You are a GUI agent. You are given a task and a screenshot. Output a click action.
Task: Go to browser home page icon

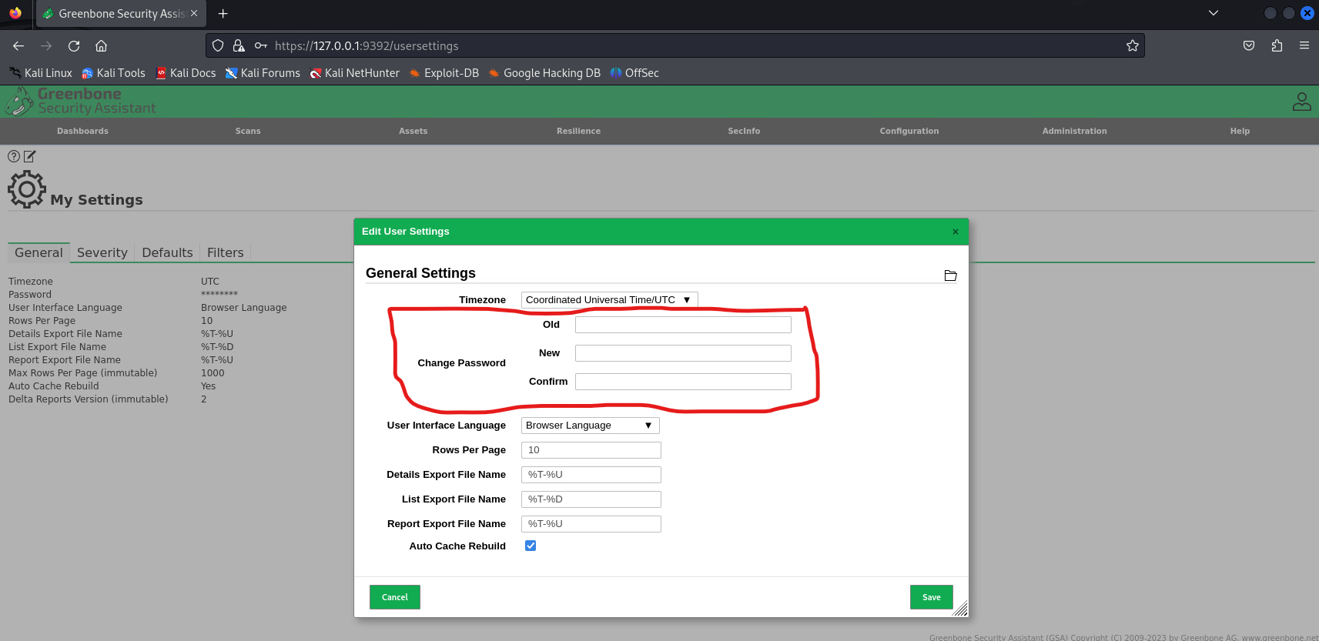[x=101, y=46]
